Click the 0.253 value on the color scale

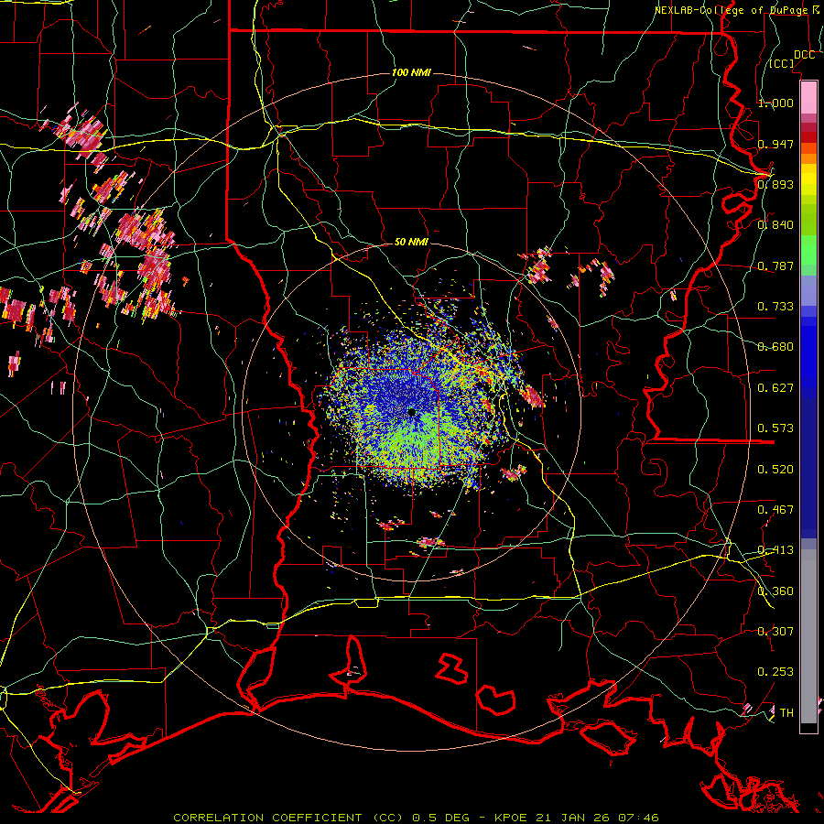(x=775, y=672)
